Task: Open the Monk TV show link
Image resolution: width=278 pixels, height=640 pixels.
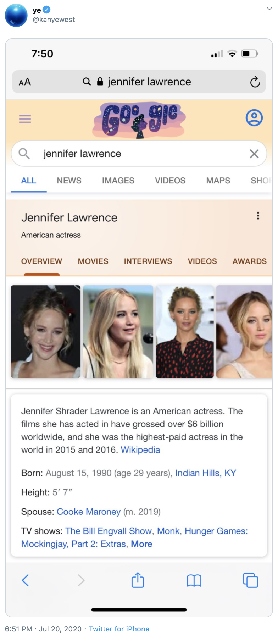Action: click(x=168, y=531)
